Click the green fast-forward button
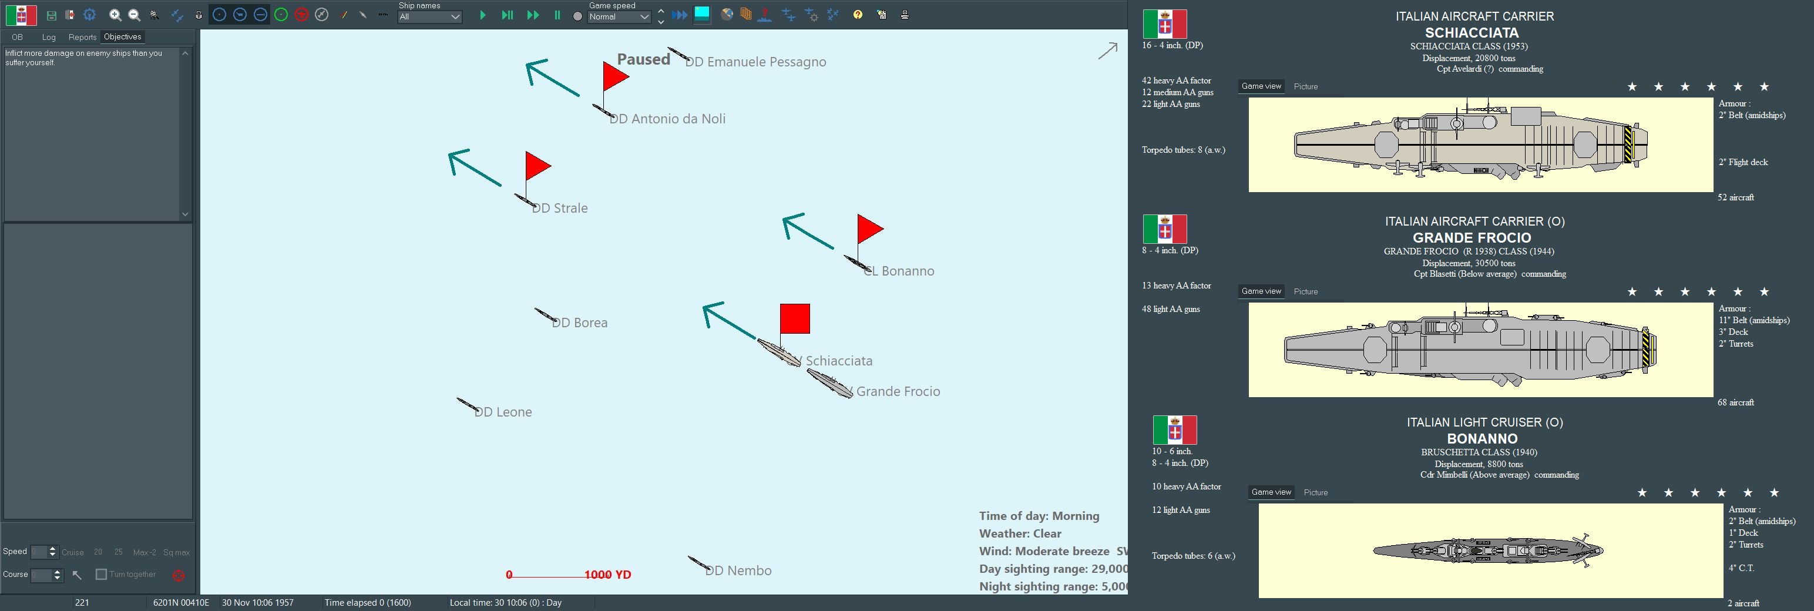The image size is (1814, 611). pyautogui.click(x=533, y=15)
